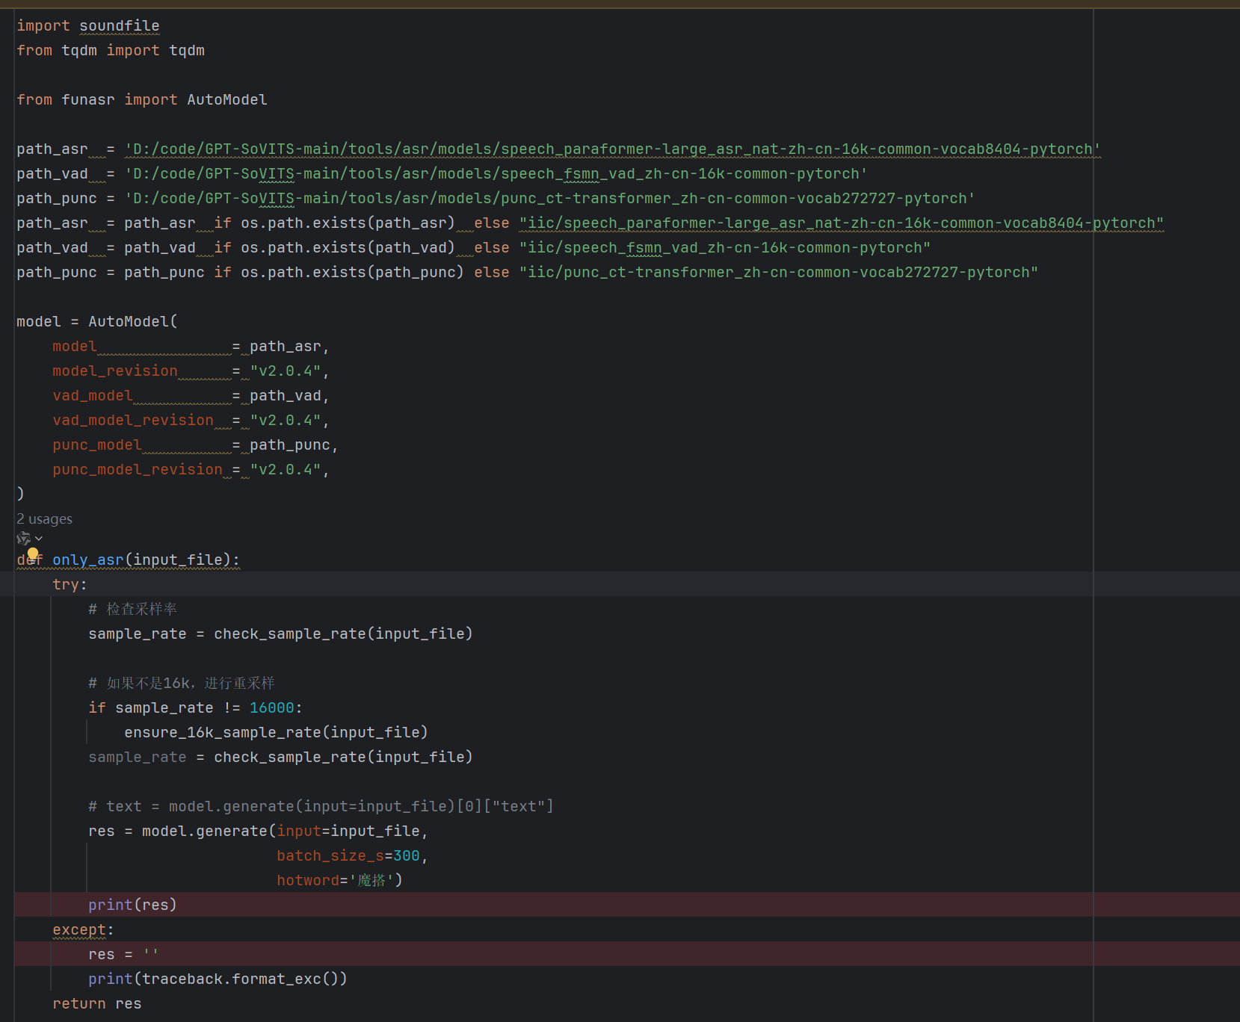Click the "iic/punc_ct-transformer" fallback string
This screenshot has height=1022, width=1240.
(x=779, y=272)
